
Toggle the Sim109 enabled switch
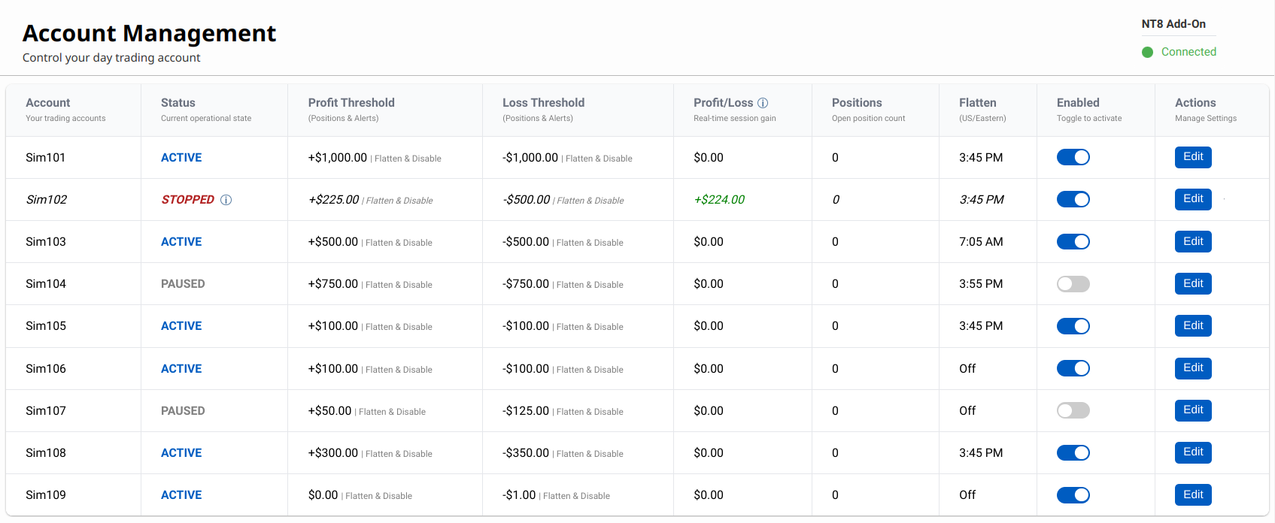1073,494
